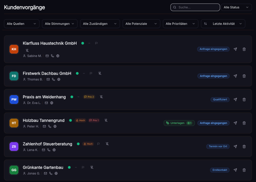This screenshot has height=182, width=256.
Task: Click the send icon for Firstwerk Dachbau
Action: 235,76
